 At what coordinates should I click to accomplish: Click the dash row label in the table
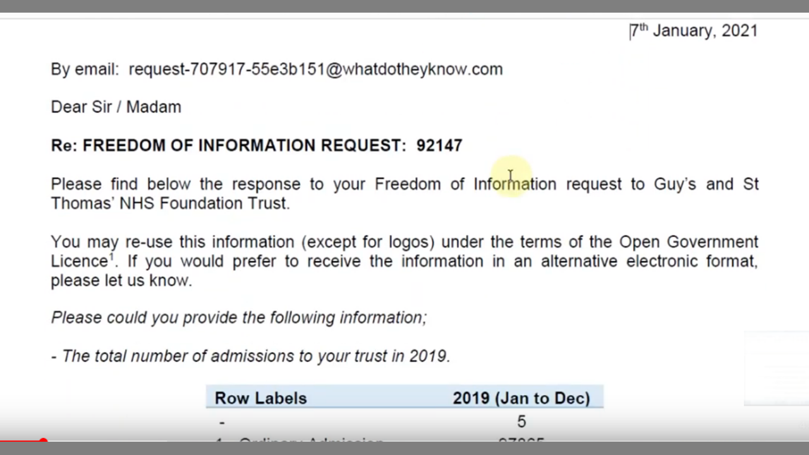(222, 422)
